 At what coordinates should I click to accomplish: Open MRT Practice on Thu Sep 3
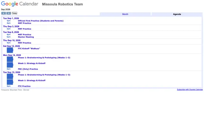(x=25, y=29)
